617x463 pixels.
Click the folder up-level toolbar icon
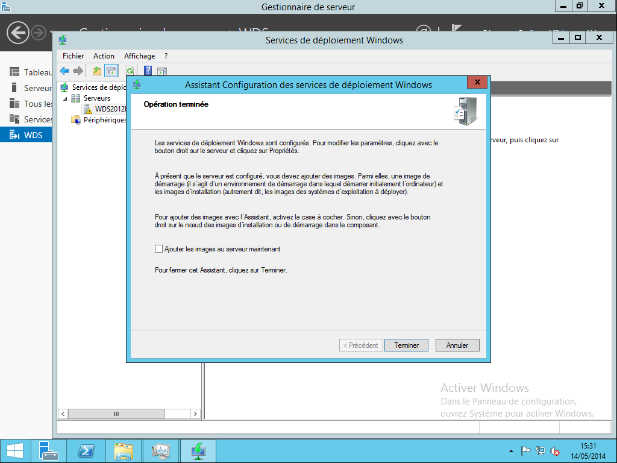[x=97, y=71]
